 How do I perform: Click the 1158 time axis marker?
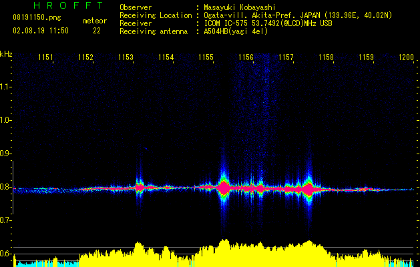[326, 57]
